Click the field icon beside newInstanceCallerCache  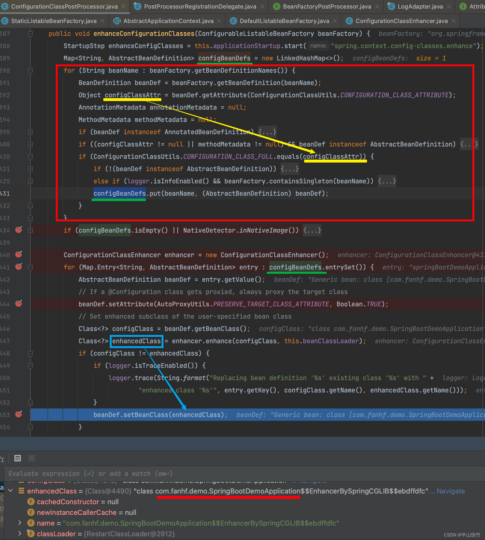tap(31, 512)
